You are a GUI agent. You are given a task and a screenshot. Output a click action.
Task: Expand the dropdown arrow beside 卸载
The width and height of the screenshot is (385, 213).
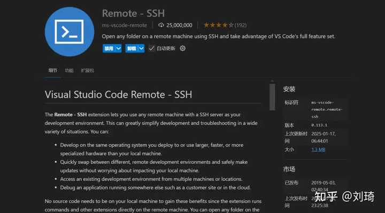[141, 48]
